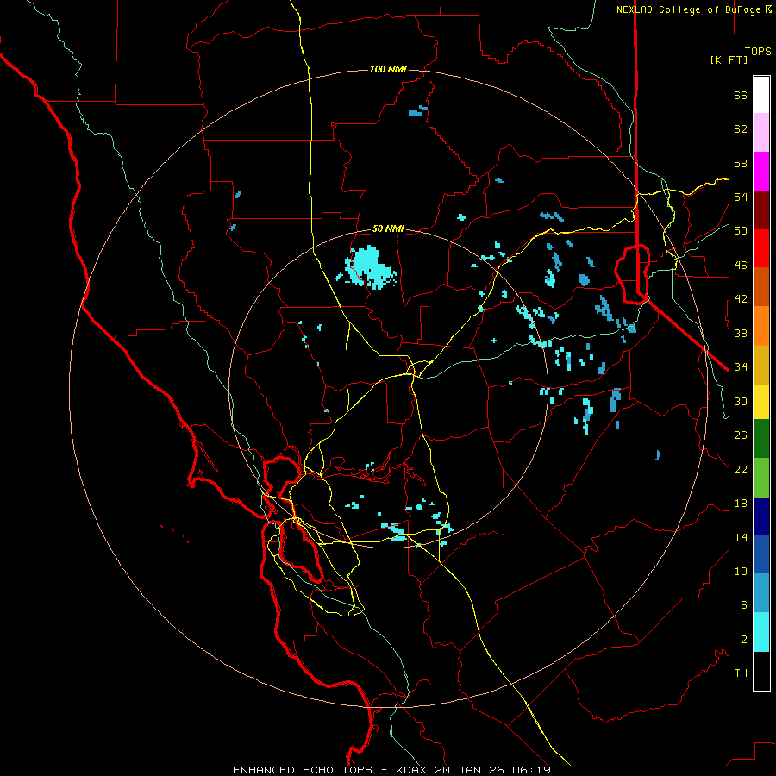Choose the bright orange legend swatch

(x=761, y=326)
